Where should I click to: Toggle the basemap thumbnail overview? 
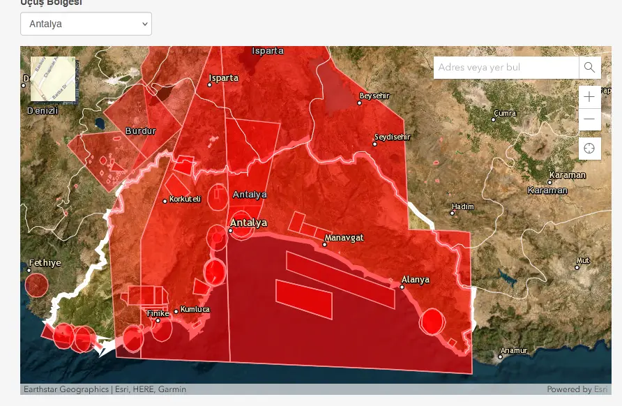click(x=53, y=79)
